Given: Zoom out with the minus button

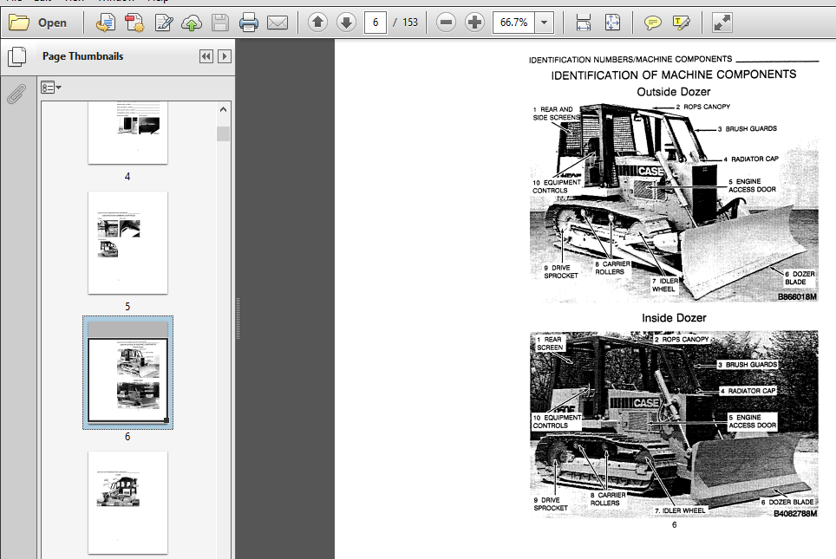Looking at the screenshot, I should (x=446, y=23).
